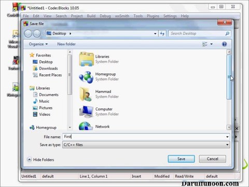Open the Help question mark icon

[x=224, y=44]
